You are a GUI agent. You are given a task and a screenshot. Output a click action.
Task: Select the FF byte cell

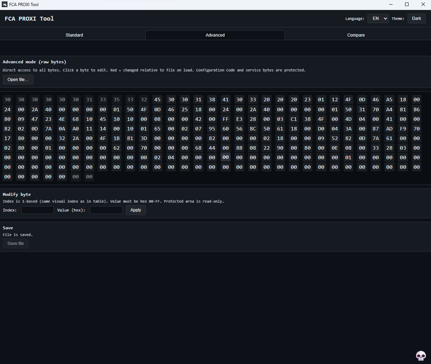click(x=226, y=119)
